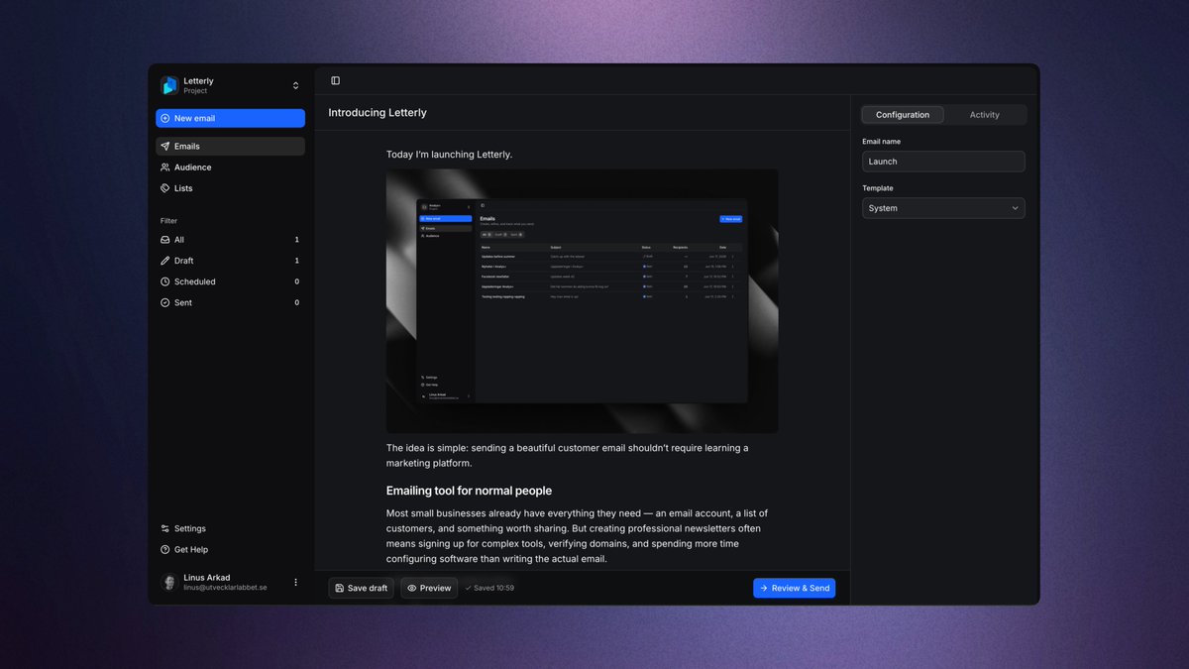Click the Letterly project logo icon
The height and width of the screenshot is (669, 1189).
[x=169, y=85]
